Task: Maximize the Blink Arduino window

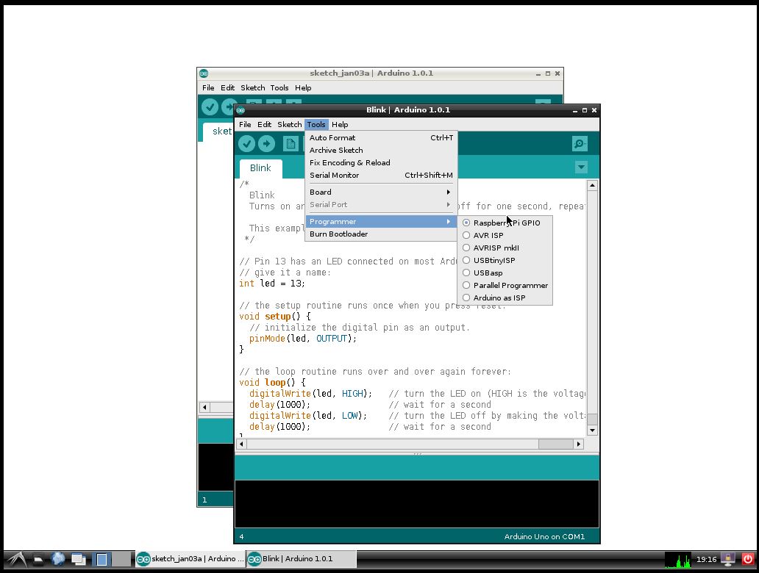Action: tap(585, 110)
